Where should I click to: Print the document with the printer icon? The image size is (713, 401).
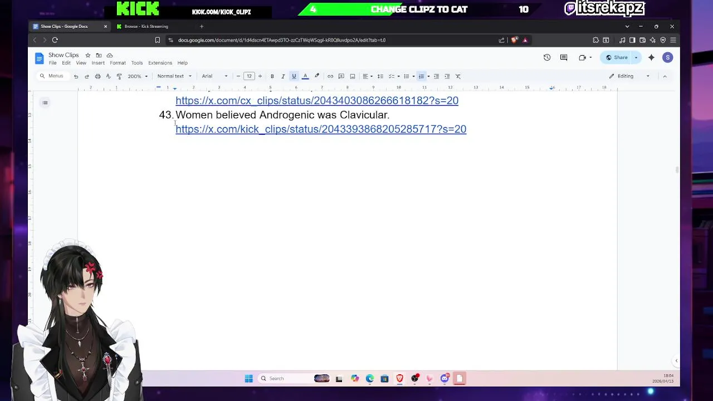97,76
